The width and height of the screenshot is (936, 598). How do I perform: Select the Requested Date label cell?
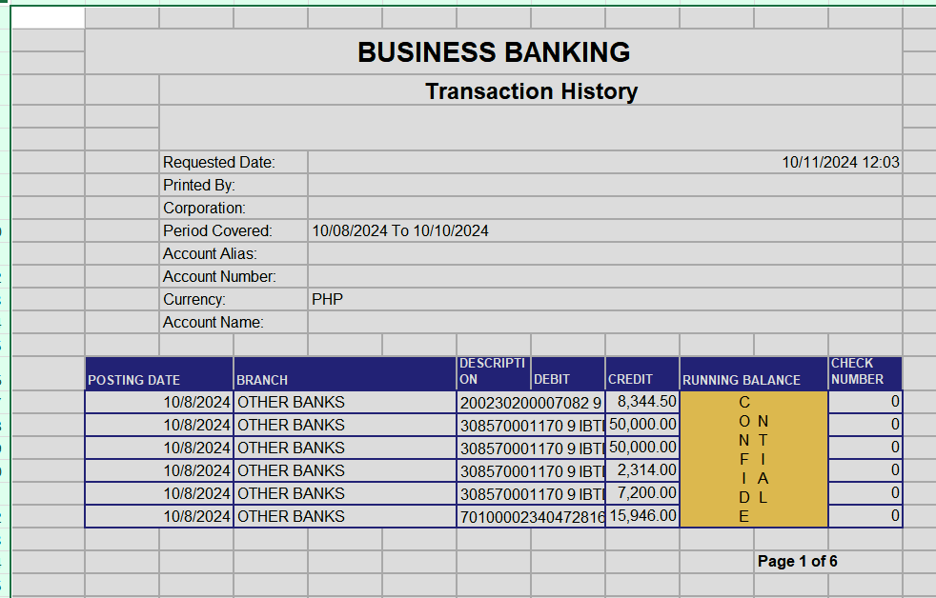pos(234,162)
